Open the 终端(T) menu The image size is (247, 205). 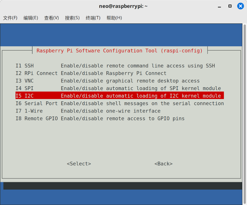[93, 18]
